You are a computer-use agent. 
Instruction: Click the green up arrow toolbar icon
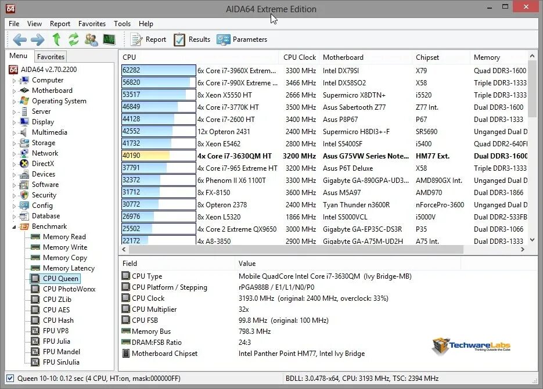pos(56,39)
